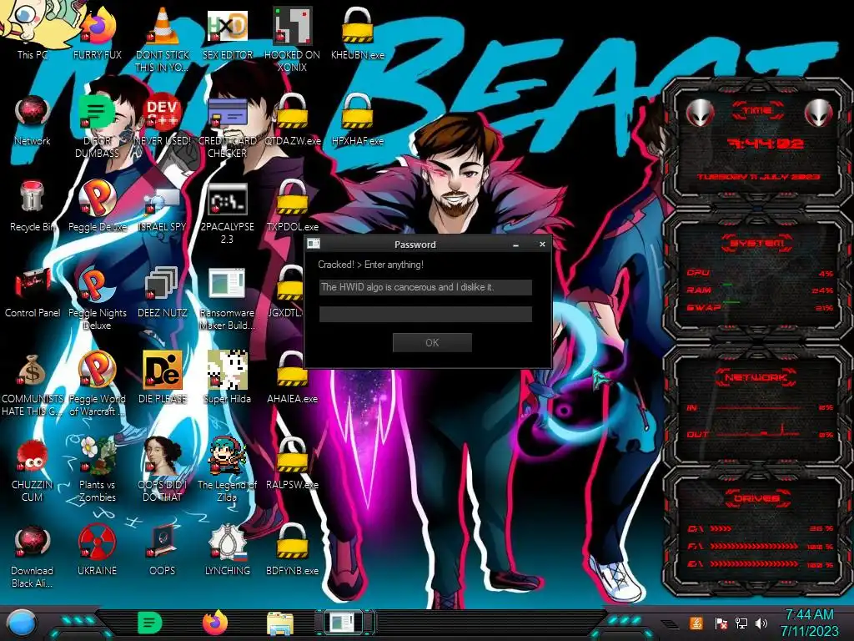Launch Plants vs Zombies shortcut
The image size is (854, 641).
97,467
